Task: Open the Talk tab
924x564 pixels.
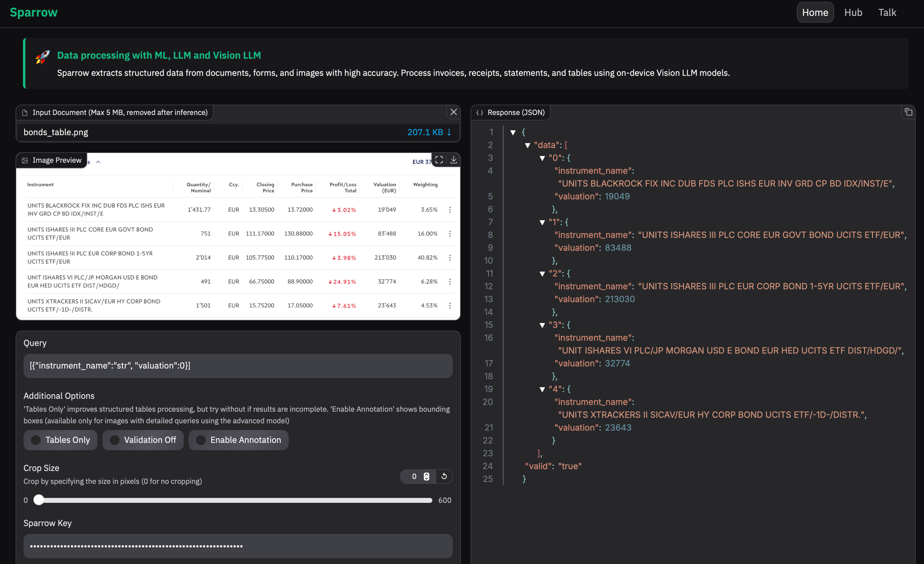Action: (887, 12)
